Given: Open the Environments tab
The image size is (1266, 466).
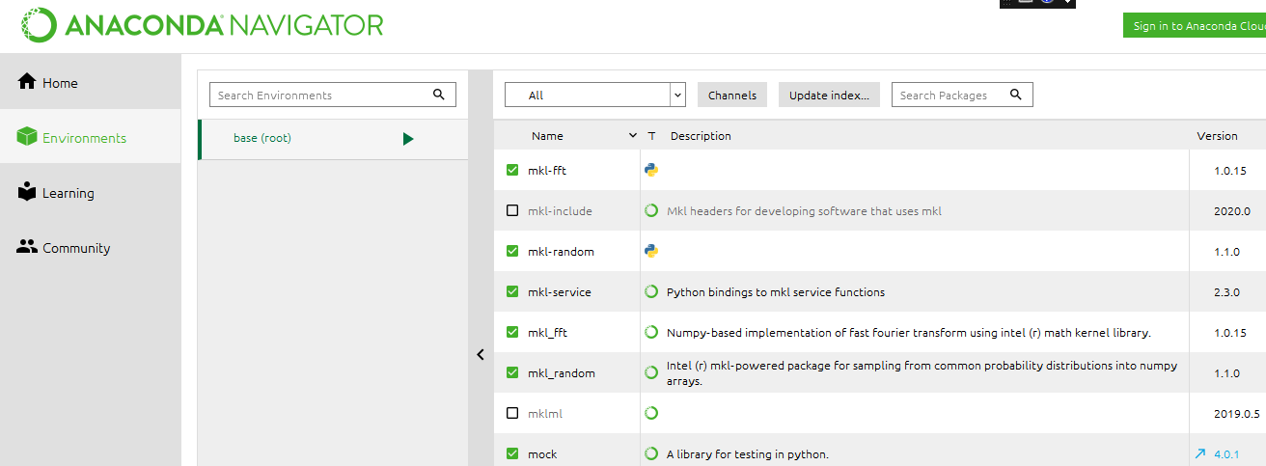Looking at the screenshot, I should point(91,137).
